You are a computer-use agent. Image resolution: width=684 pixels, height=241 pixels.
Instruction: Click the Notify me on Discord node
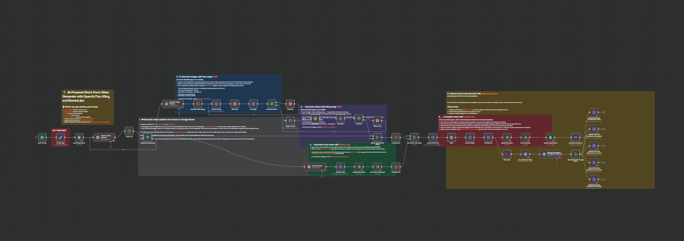(576, 137)
